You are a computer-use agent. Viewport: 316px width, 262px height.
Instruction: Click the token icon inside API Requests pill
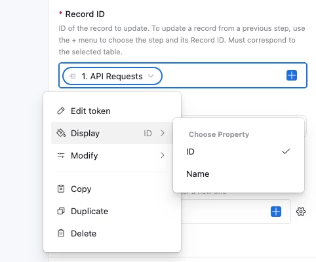tap(73, 76)
